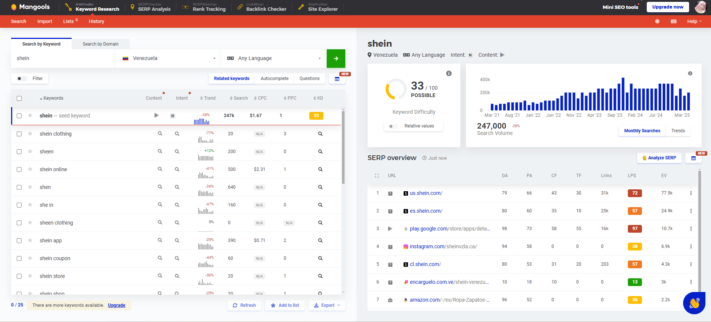Switch chart to Trends tab
Screen dimensions: 711x322
[678, 131]
